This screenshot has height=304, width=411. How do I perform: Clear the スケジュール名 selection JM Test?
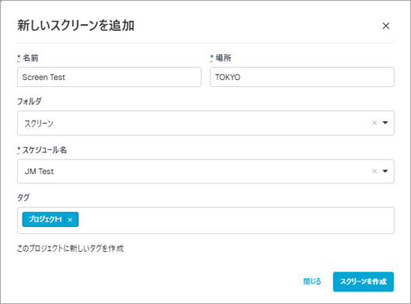(x=374, y=171)
